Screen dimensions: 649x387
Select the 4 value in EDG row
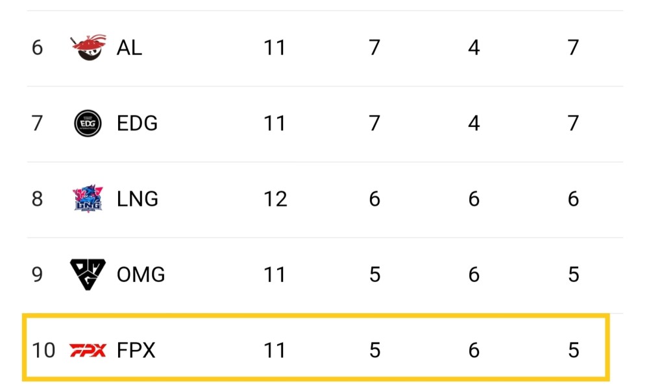[x=474, y=123]
